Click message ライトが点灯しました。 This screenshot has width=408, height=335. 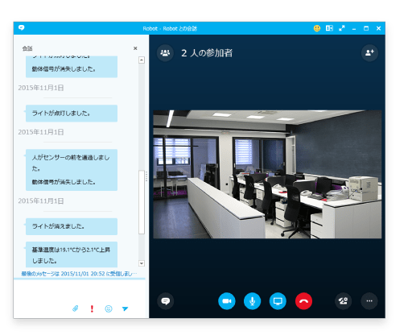tap(72, 114)
